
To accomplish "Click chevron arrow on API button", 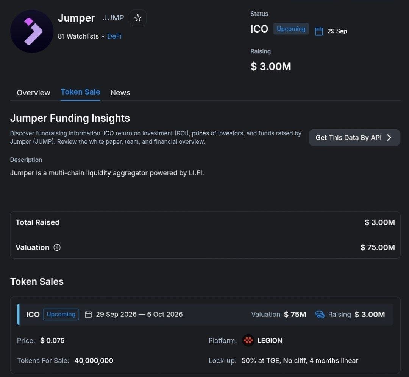I will pyautogui.click(x=389, y=138).
